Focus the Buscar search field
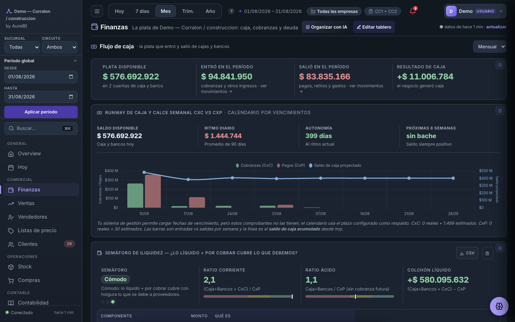Screen dimensions: 515x322 click(41, 128)
